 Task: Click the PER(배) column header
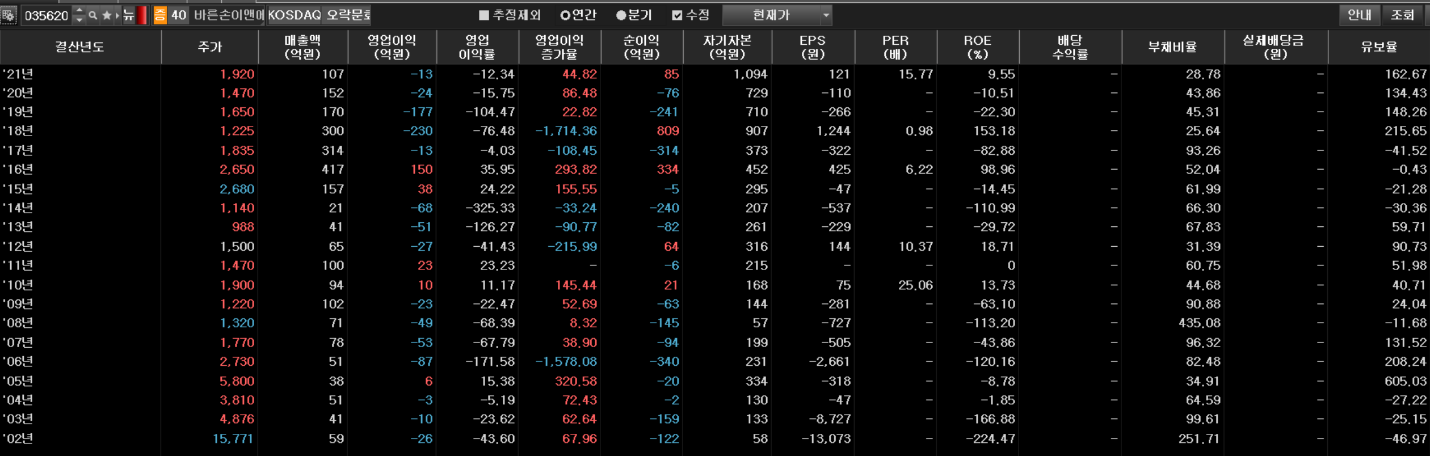point(895,47)
